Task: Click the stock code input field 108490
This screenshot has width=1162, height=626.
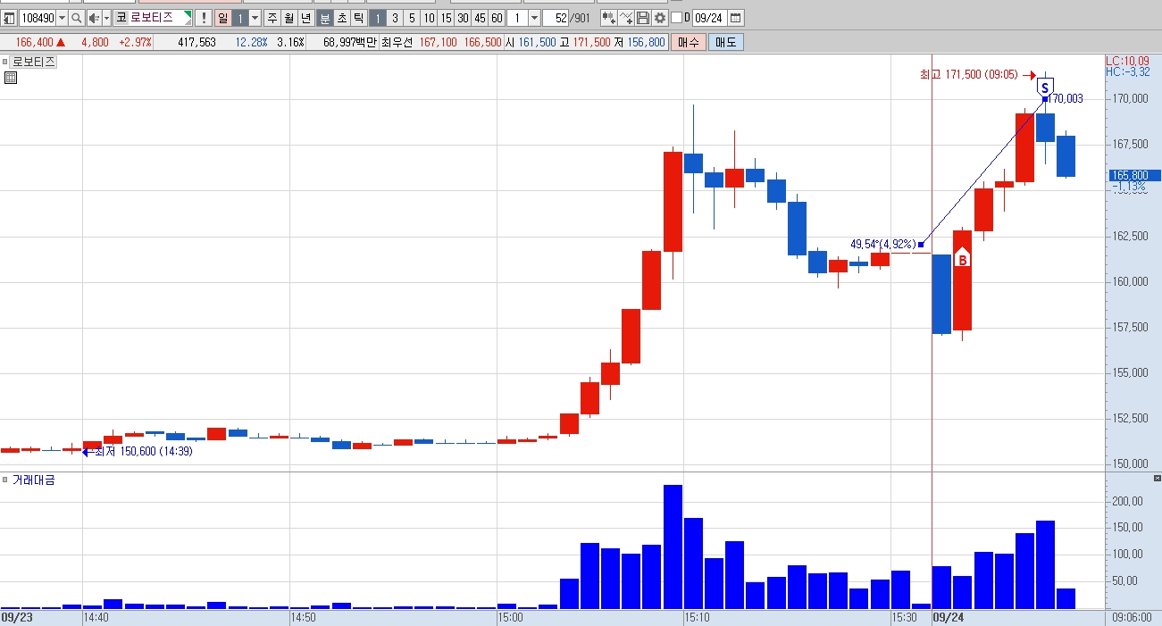Action: 38,18
